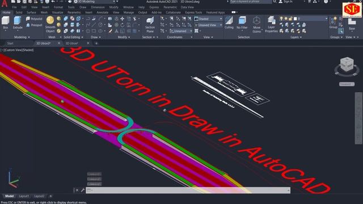363x204 pixels.
Task: Open the Format menu
Action: (58, 7)
